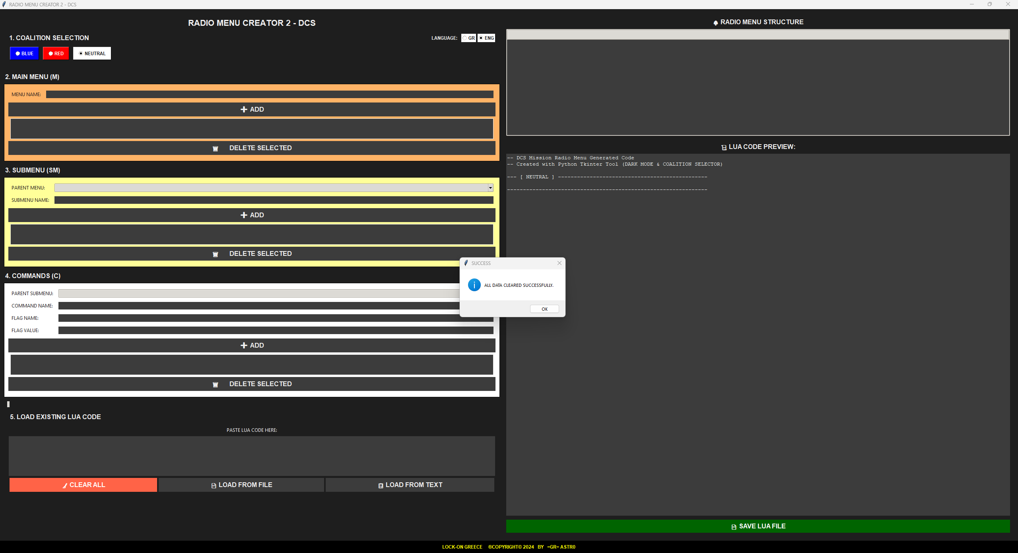Screen dimensions: 1018x553
Task: Click the plus icon on Main Menu ADD
Action: pos(244,109)
